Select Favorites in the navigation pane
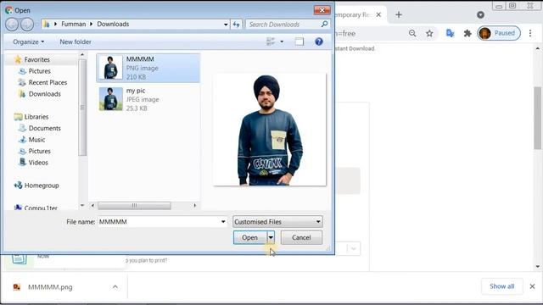The image size is (543, 305). pos(36,59)
